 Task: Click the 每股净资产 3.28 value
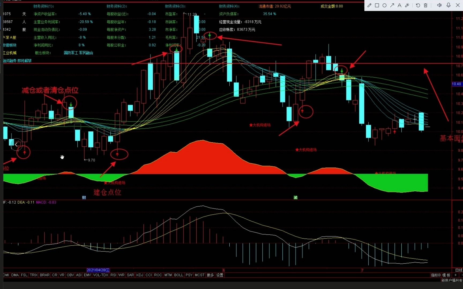click(152, 29)
